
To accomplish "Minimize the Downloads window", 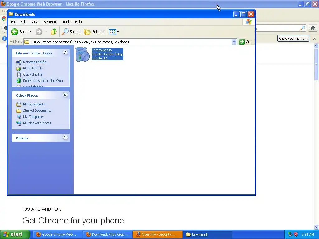I will tap(236, 14).
